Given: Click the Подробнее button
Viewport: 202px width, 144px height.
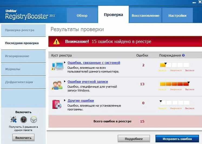Looking at the screenshot, I should 134,139.
